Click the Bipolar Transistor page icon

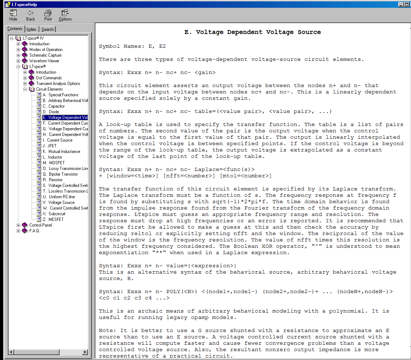point(39,174)
